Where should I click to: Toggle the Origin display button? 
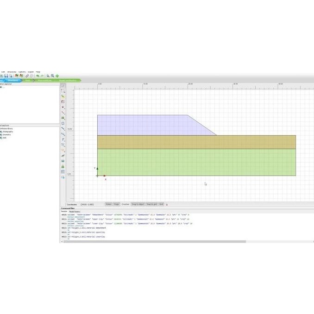click(117, 204)
